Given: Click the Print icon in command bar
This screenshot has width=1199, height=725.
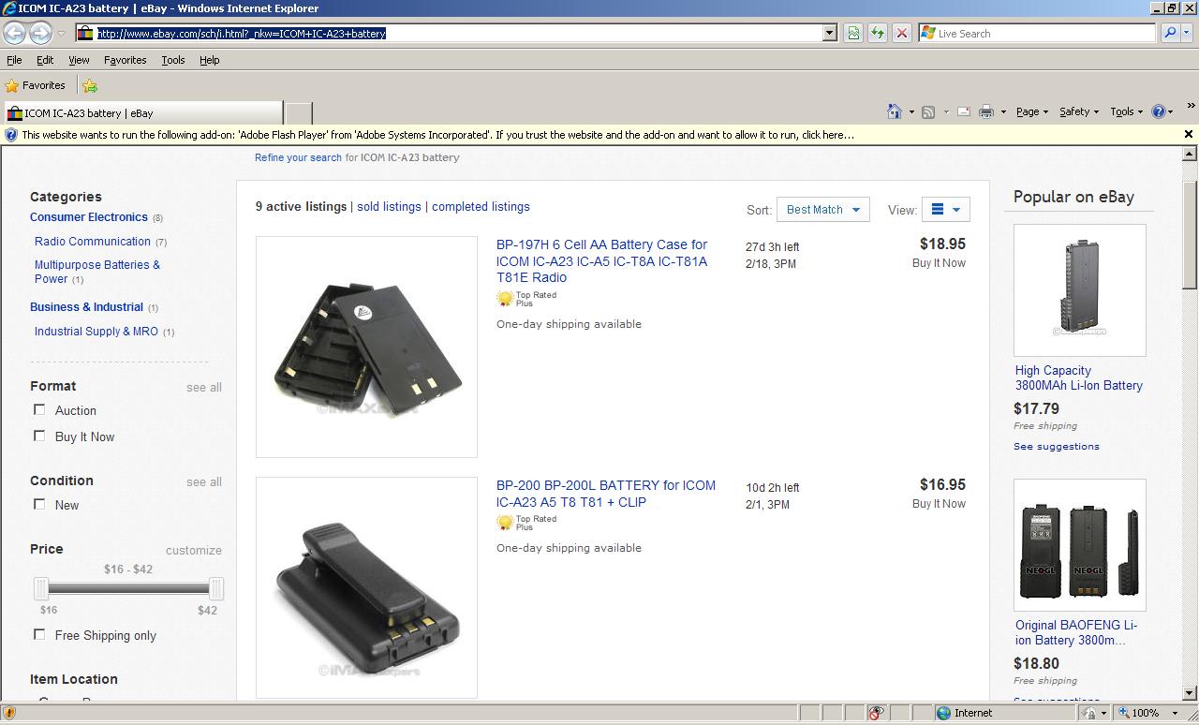Looking at the screenshot, I should (986, 111).
